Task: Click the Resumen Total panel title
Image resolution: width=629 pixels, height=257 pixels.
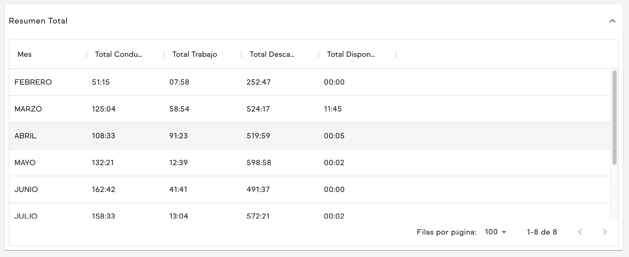Action: (38, 21)
